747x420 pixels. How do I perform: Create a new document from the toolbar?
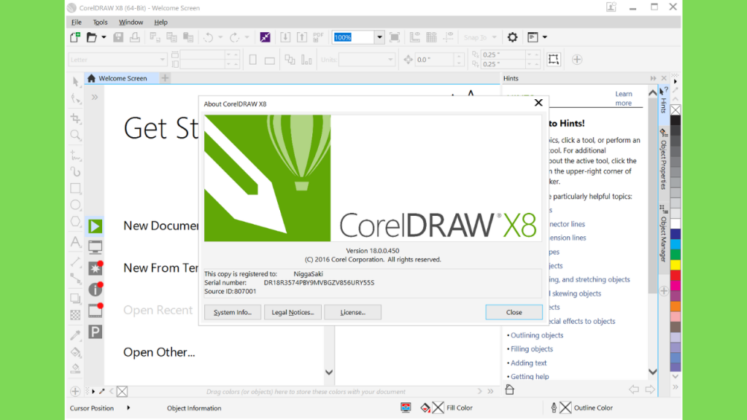[75, 37]
